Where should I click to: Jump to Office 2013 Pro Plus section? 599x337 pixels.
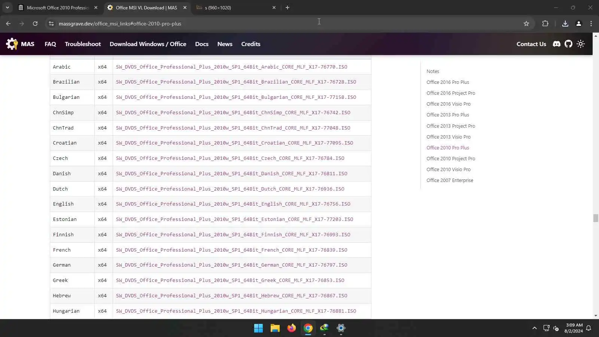448,115
